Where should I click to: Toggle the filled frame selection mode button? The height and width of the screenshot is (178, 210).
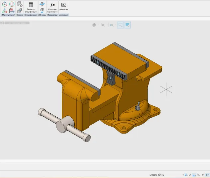pyautogui.click(x=127, y=25)
